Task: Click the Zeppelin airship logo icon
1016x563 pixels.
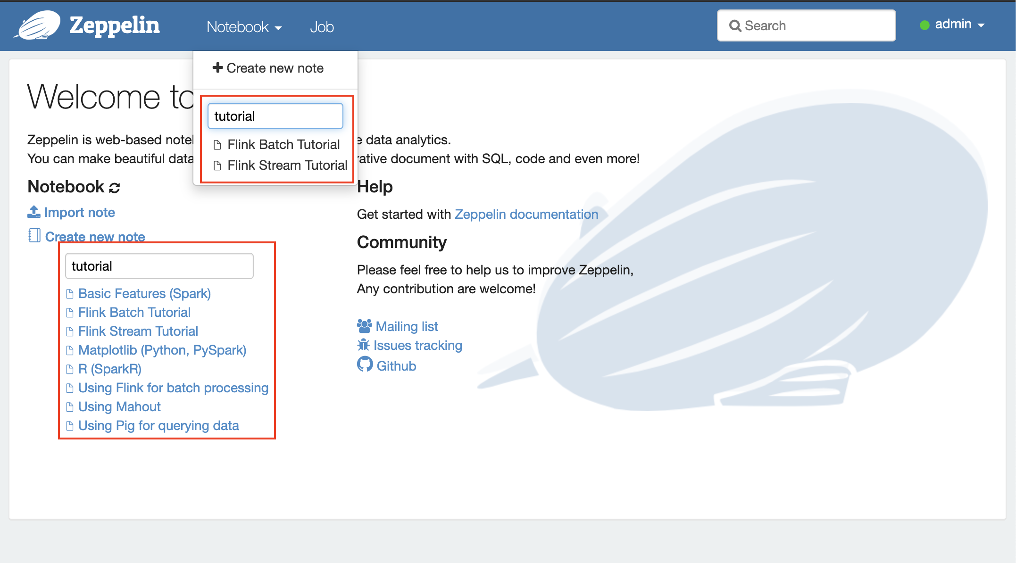Action: pyautogui.click(x=37, y=25)
